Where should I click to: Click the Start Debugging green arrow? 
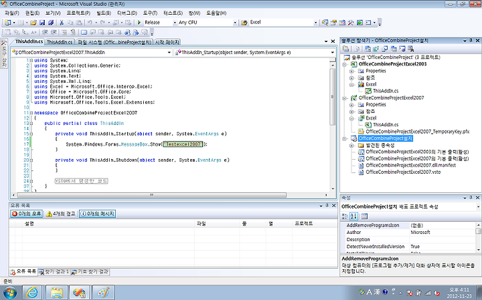point(139,23)
